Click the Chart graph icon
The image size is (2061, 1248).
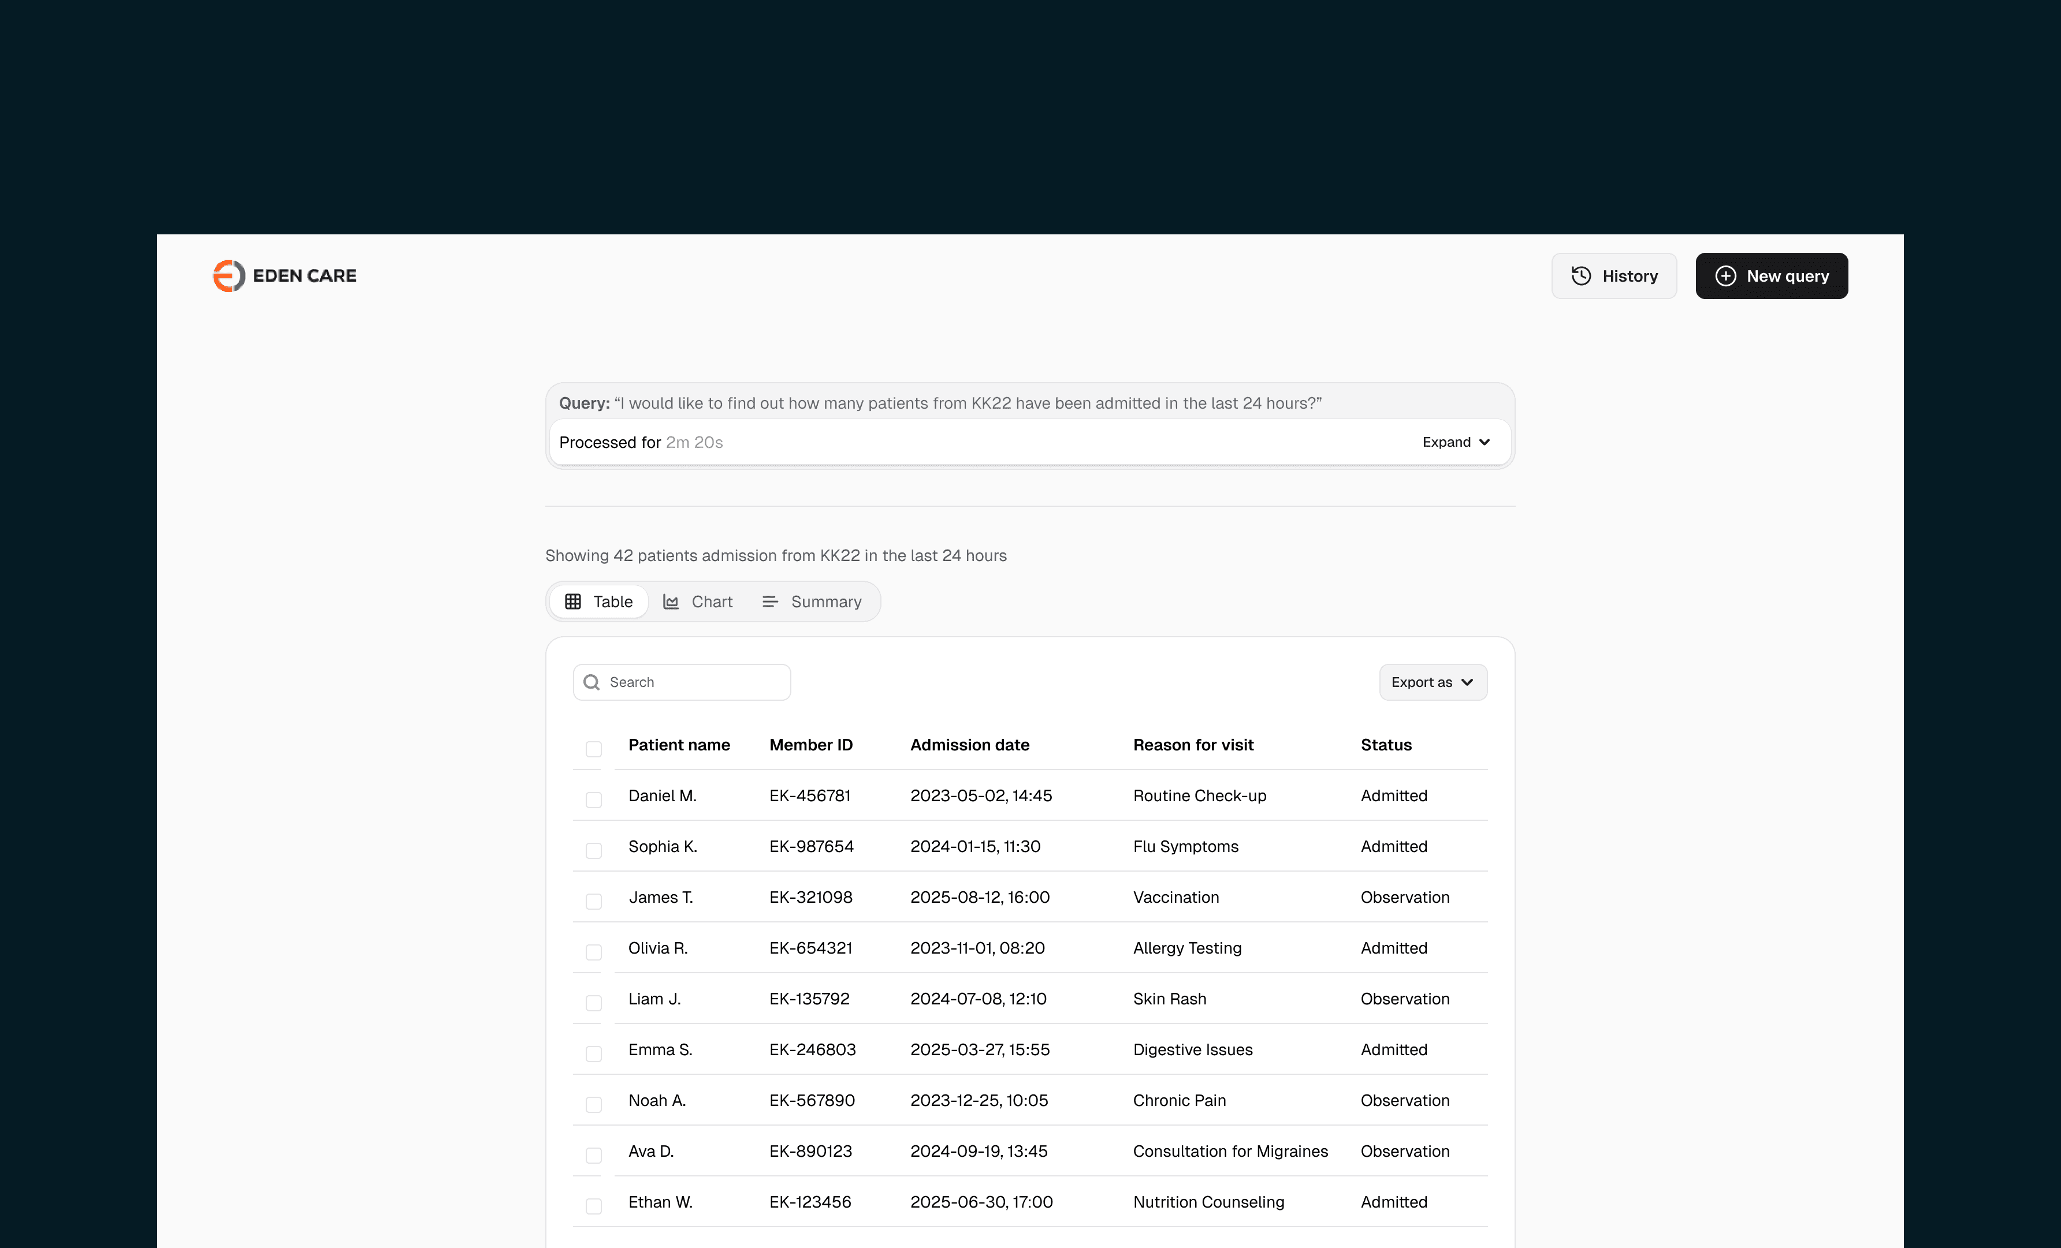tap(671, 602)
